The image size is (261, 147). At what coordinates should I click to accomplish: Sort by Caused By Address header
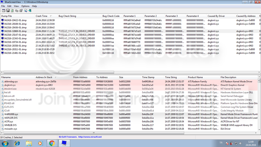click(246, 16)
